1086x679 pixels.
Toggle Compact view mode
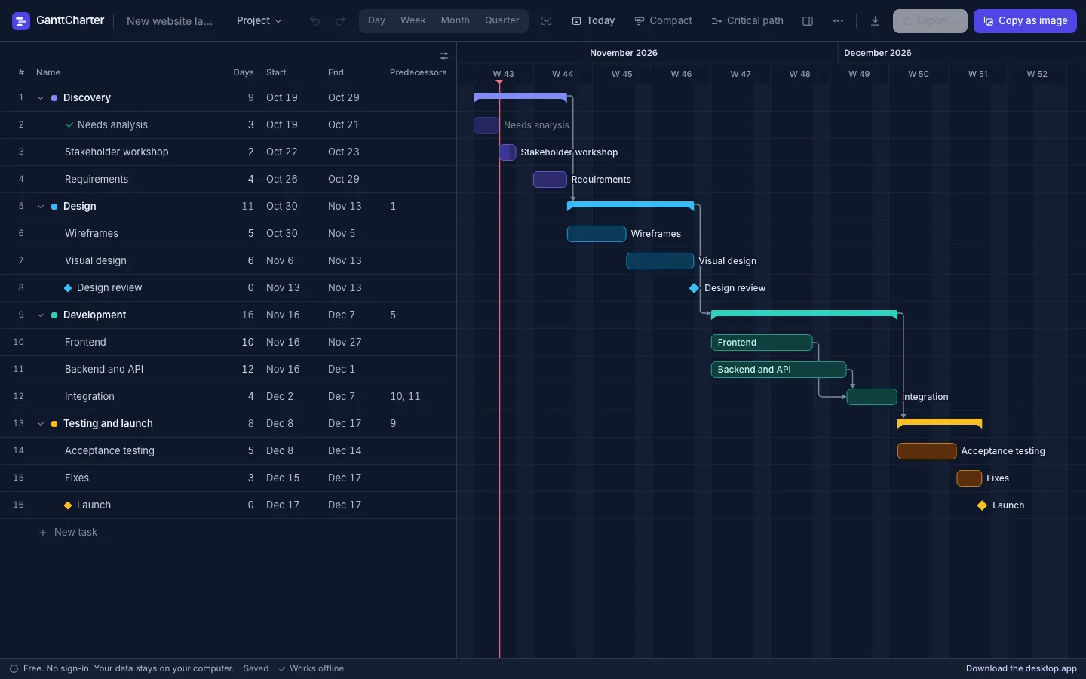pyautogui.click(x=663, y=21)
